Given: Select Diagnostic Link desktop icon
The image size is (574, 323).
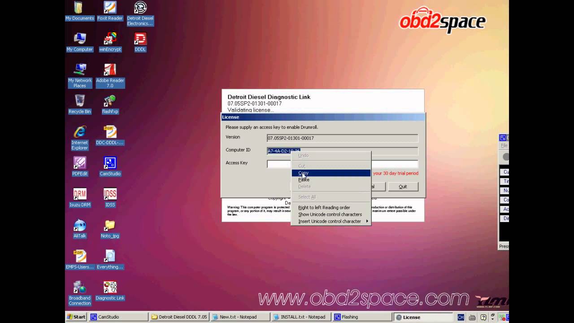Looking at the screenshot, I should (x=110, y=291).
